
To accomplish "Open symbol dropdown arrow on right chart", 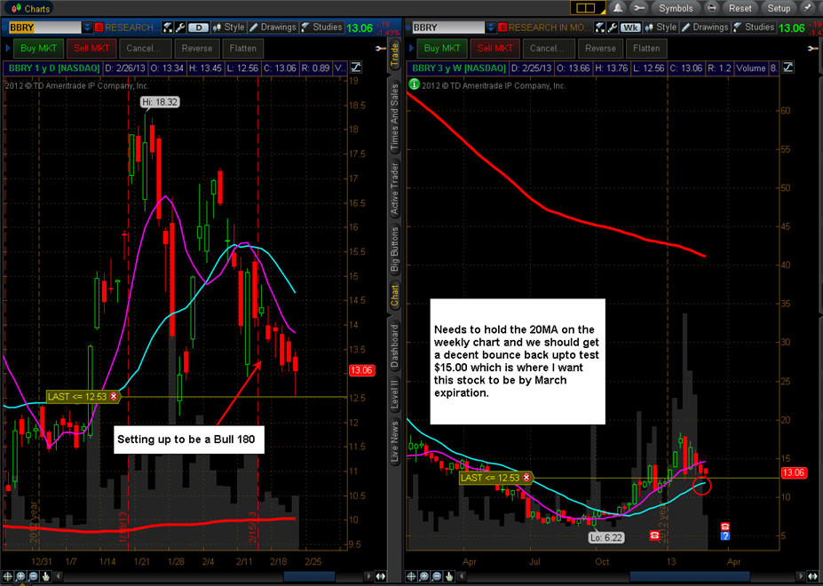I will pos(491,28).
